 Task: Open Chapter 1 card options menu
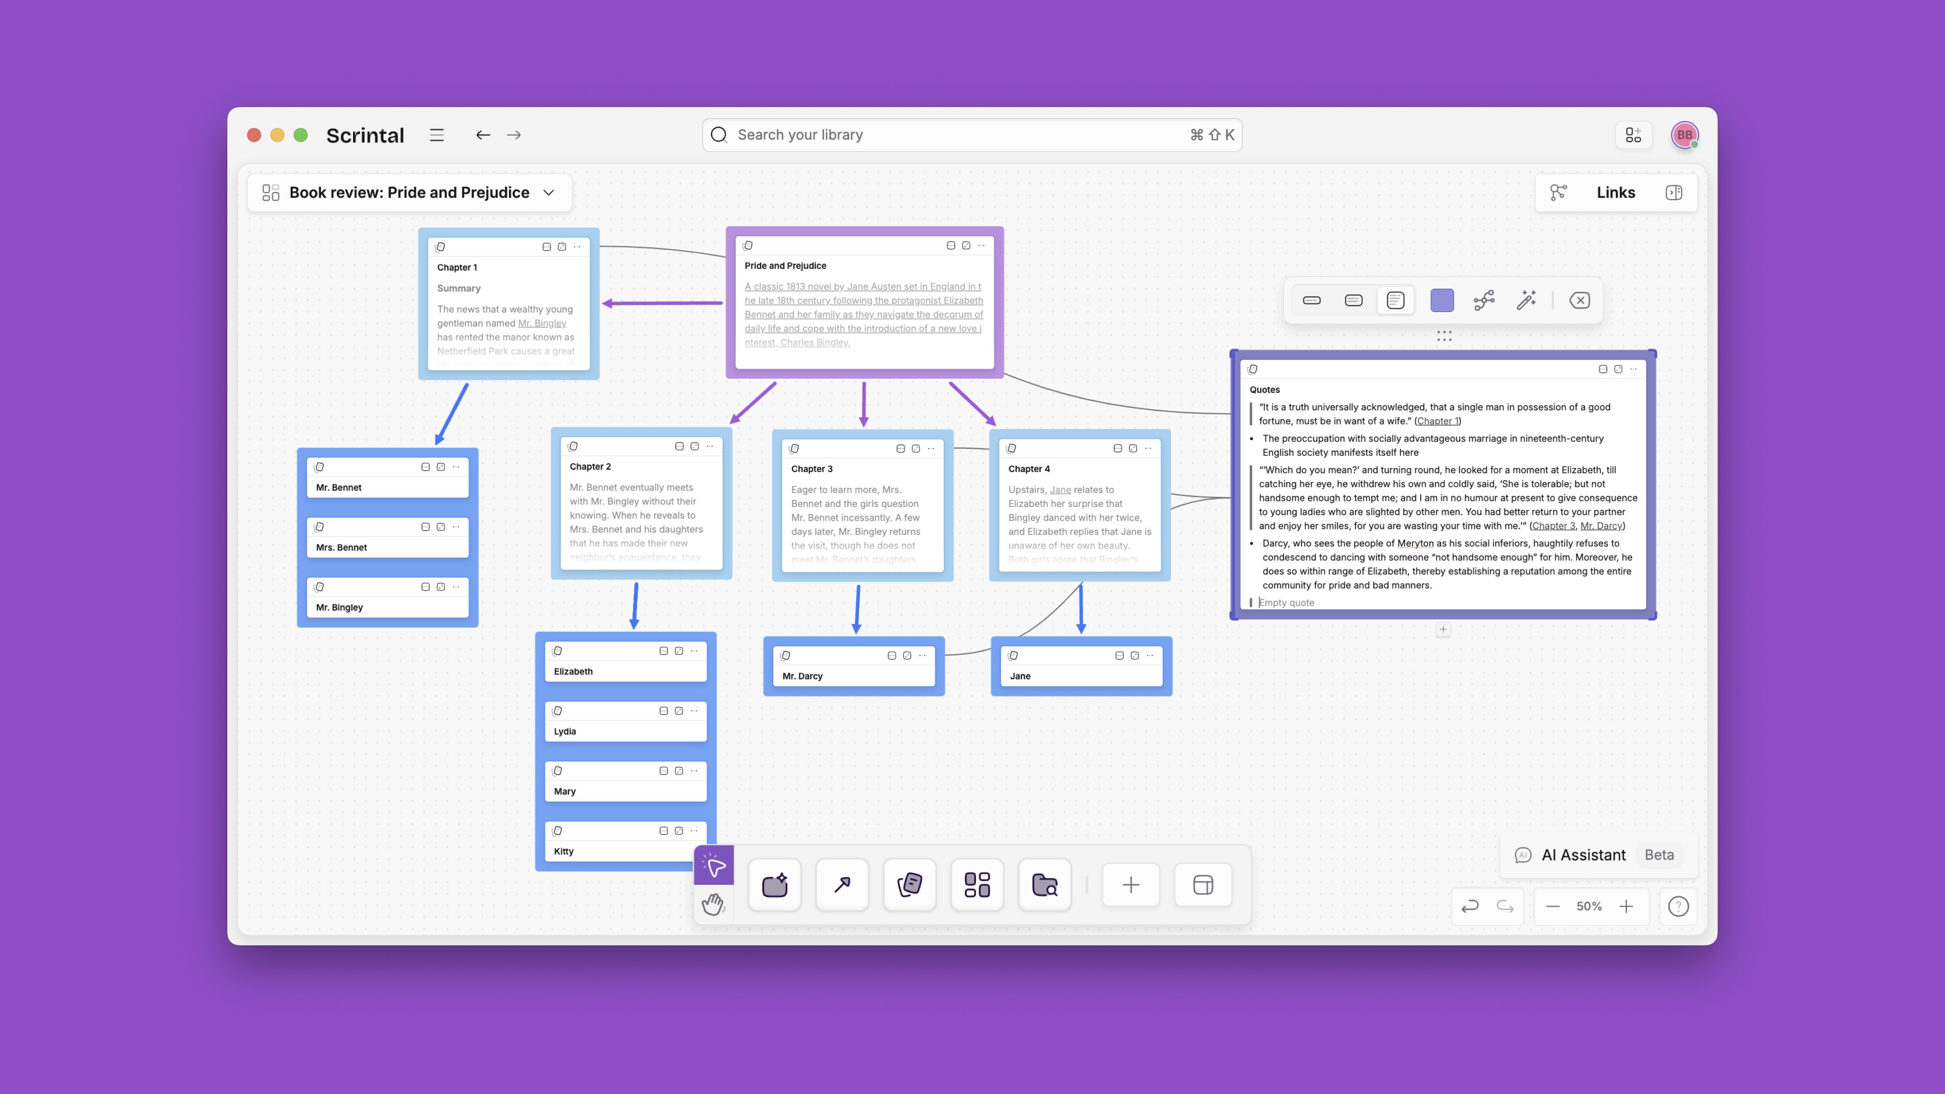click(577, 247)
